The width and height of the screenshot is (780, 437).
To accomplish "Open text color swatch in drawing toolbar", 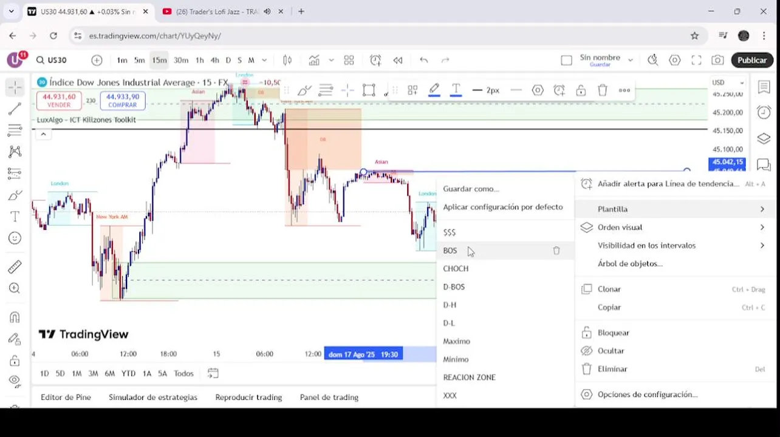I will tap(456, 90).
